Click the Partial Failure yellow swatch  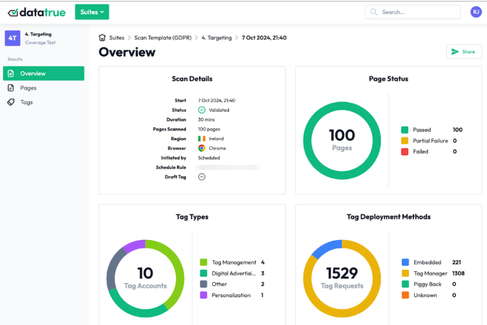coord(405,141)
